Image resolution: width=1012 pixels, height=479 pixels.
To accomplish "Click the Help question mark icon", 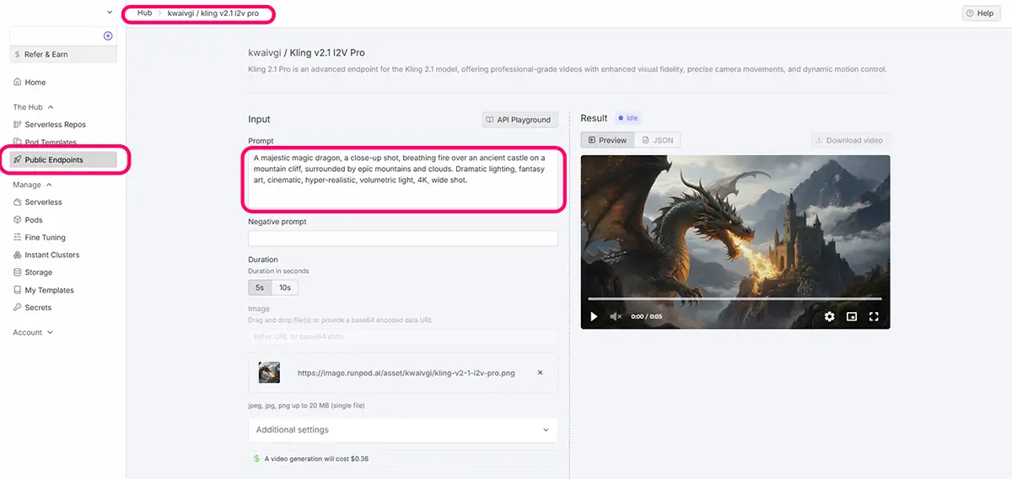I will [971, 13].
